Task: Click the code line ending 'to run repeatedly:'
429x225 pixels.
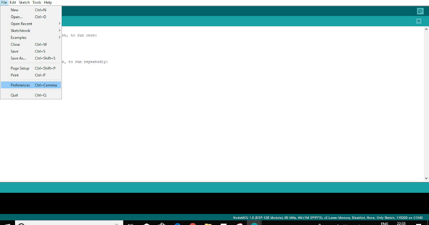Action: (x=85, y=62)
